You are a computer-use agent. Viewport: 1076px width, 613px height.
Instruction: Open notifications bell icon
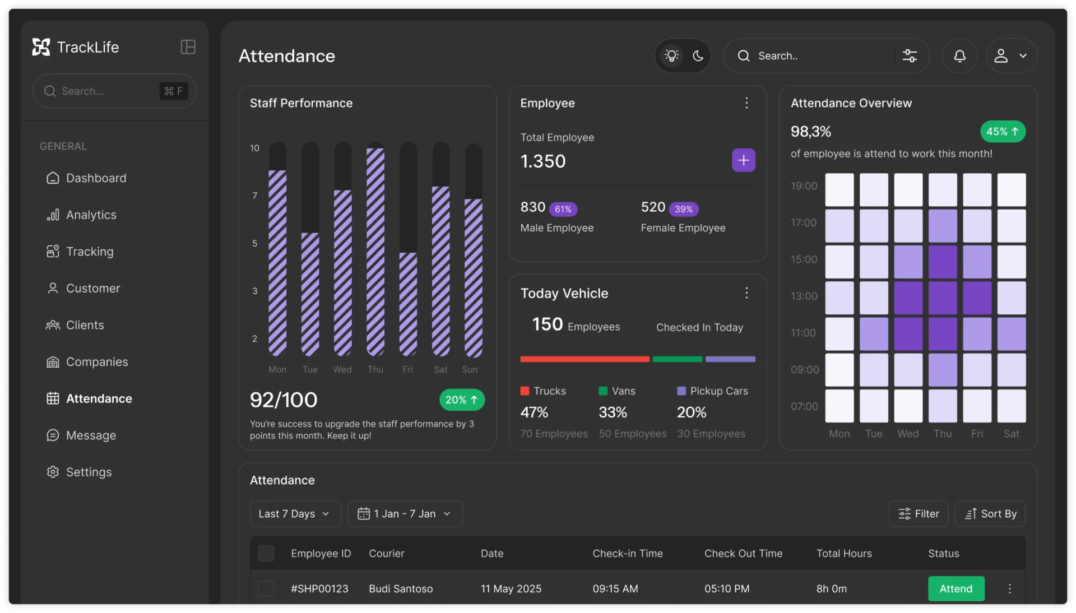coord(959,55)
